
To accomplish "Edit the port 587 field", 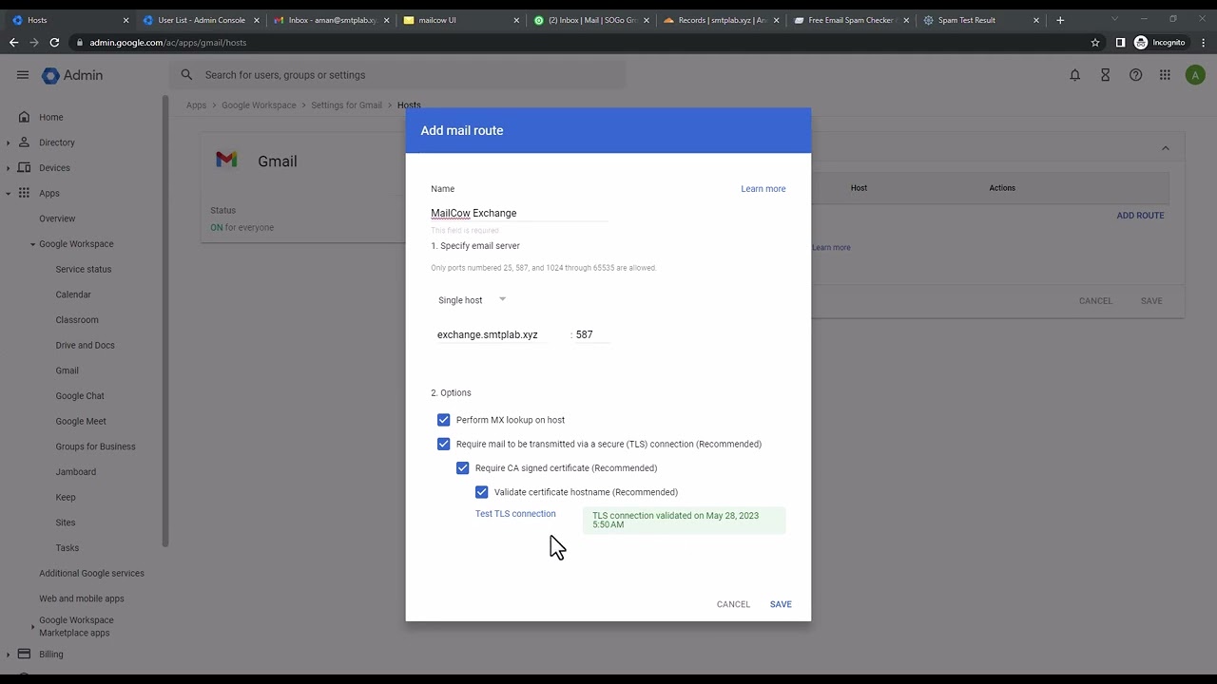I will pyautogui.click(x=592, y=334).
